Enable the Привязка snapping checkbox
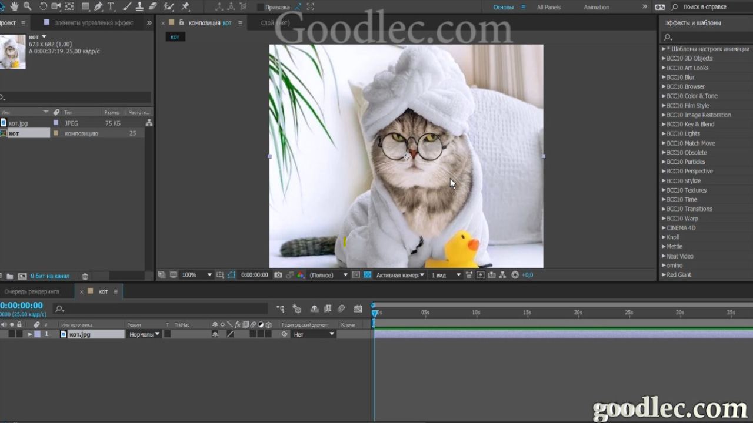The image size is (753, 423). (260, 7)
